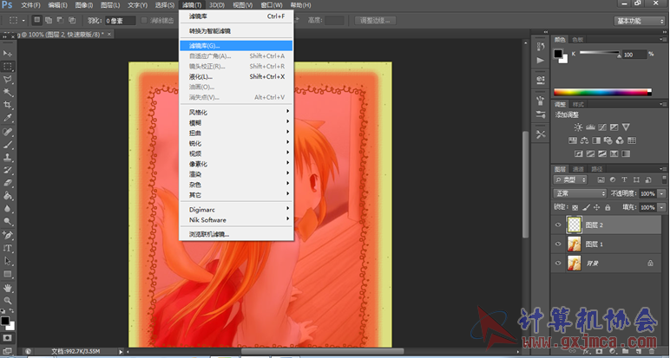Viewport: 670px width, 358px height.
Task: Add Brightness/Contrast adjustment sun icon
Action: [x=578, y=127]
